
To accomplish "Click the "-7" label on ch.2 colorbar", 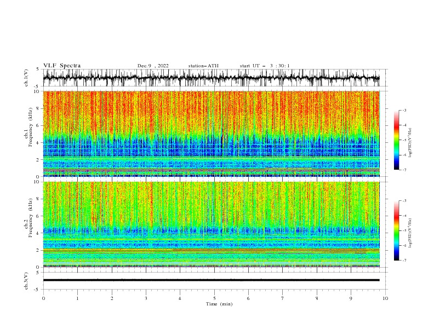I will tap(404, 261).
